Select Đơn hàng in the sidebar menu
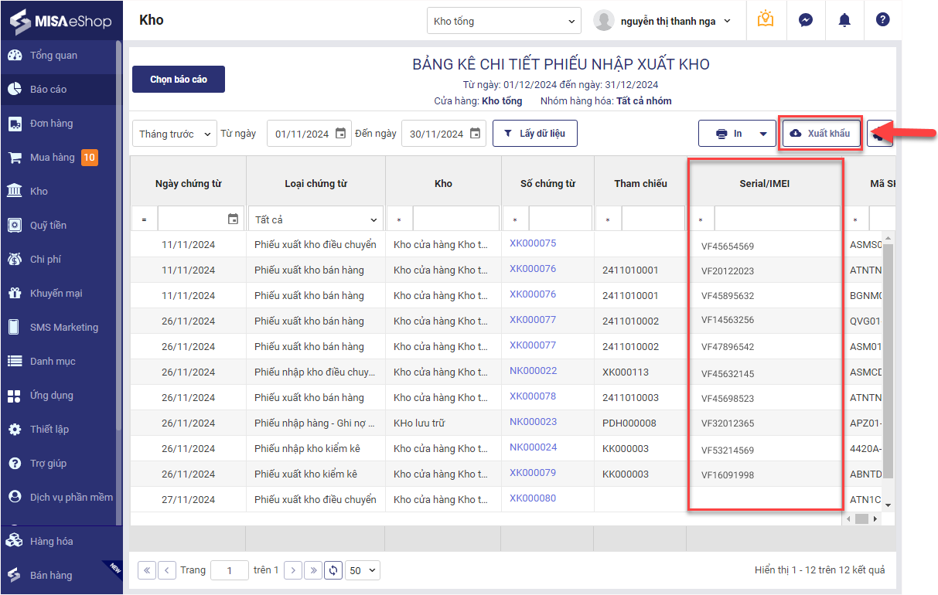The height and width of the screenshot is (595, 938). coord(51,124)
